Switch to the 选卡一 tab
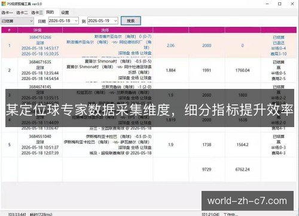Viewport: 299px width, 216px height. 7,13
